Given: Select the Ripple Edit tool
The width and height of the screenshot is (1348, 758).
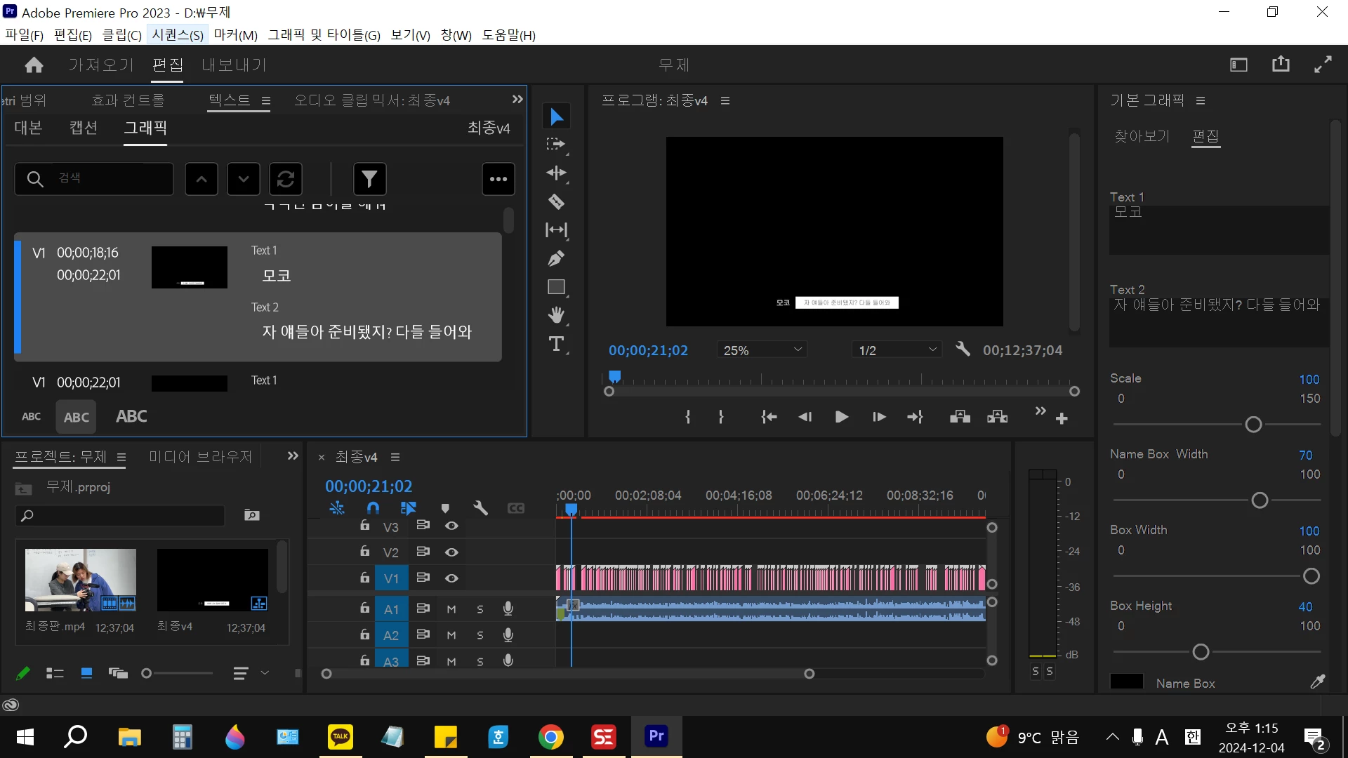Looking at the screenshot, I should click(x=556, y=173).
